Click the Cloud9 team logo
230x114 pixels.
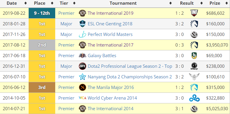pyautogui.click(x=194, y=98)
